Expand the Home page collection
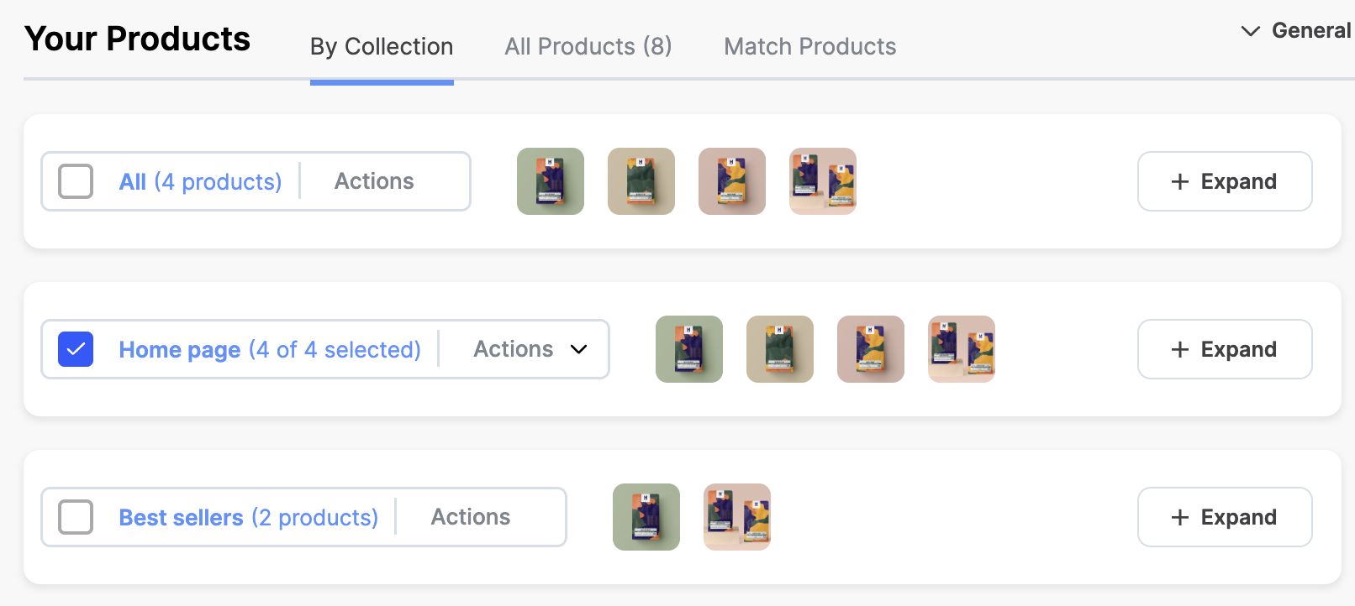1355x606 pixels. click(x=1225, y=349)
